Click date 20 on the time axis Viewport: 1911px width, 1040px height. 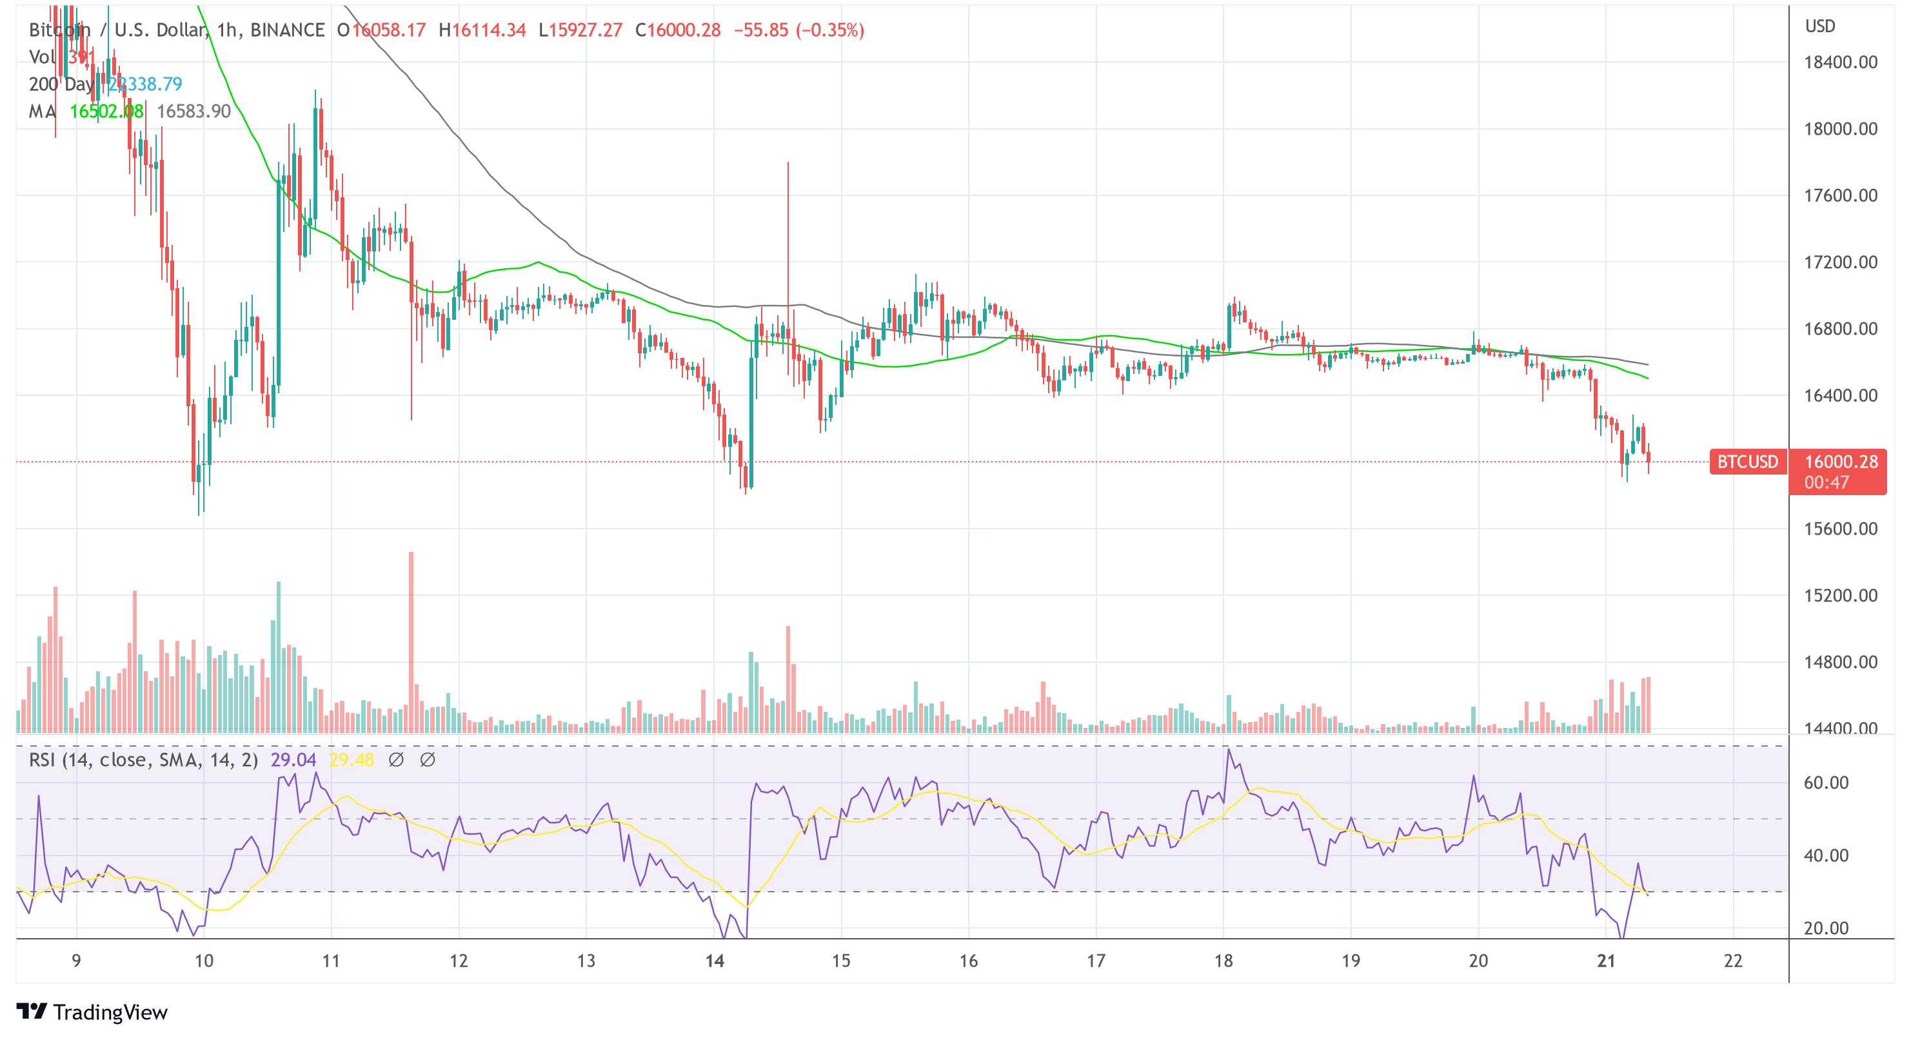tap(1478, 961)
